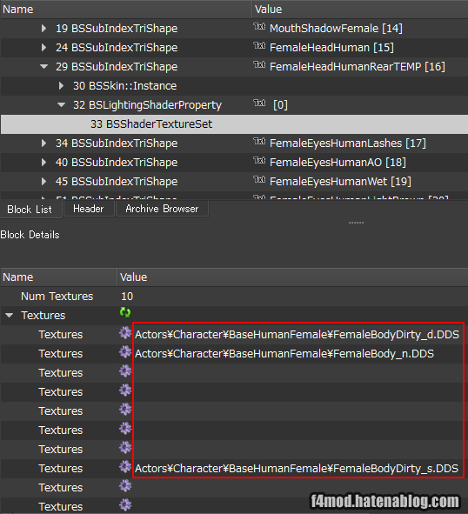
Task: Select the FemaleBodyDirty_s.DDS texture path
Action: coord(297,469)
